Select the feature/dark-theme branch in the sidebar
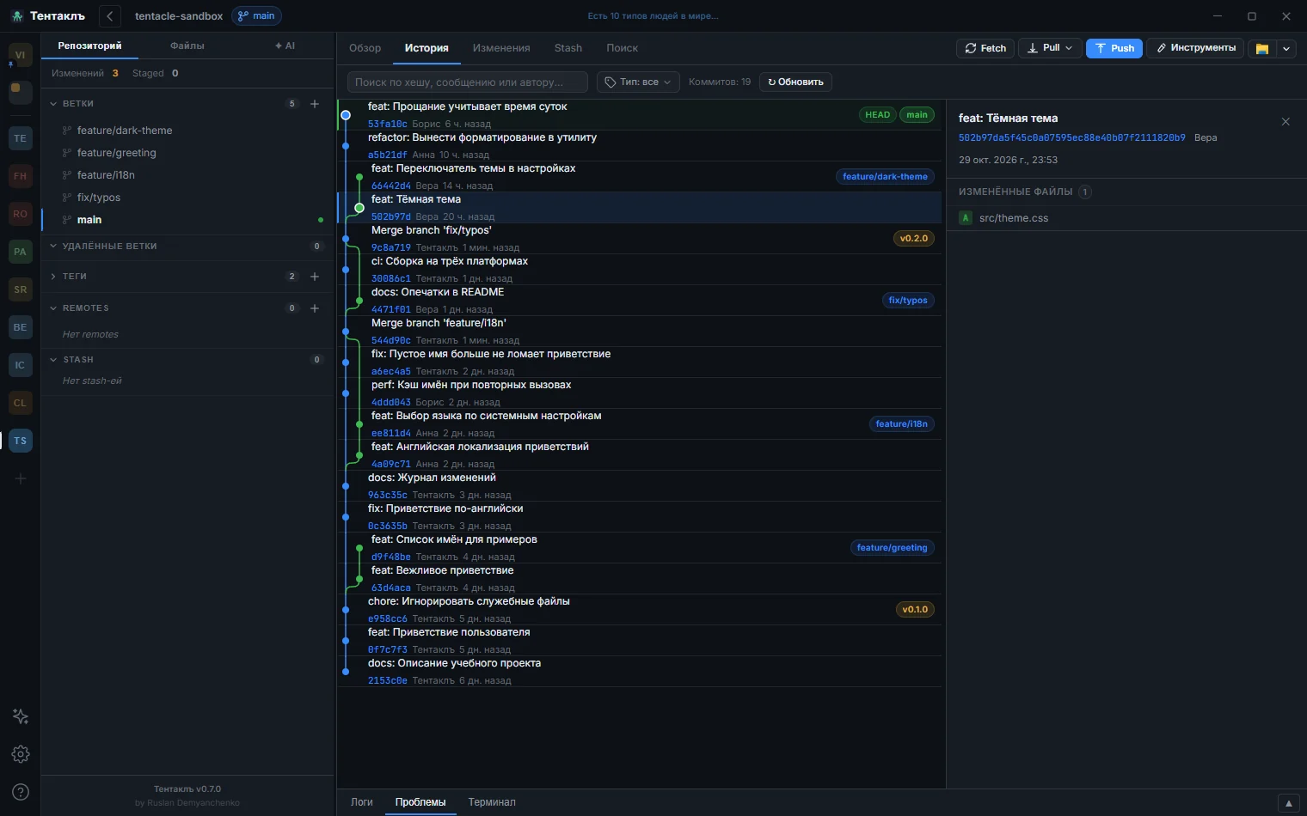This screenshot has width=1307, height=816. click(187, 131)
